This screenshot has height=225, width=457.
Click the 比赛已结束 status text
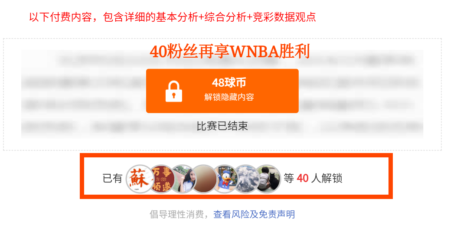[x=222, y=126]
